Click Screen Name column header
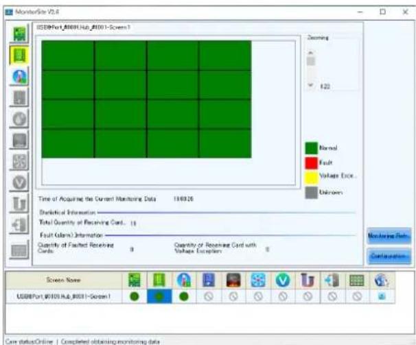416x345 pixels. tap(63, 280)
